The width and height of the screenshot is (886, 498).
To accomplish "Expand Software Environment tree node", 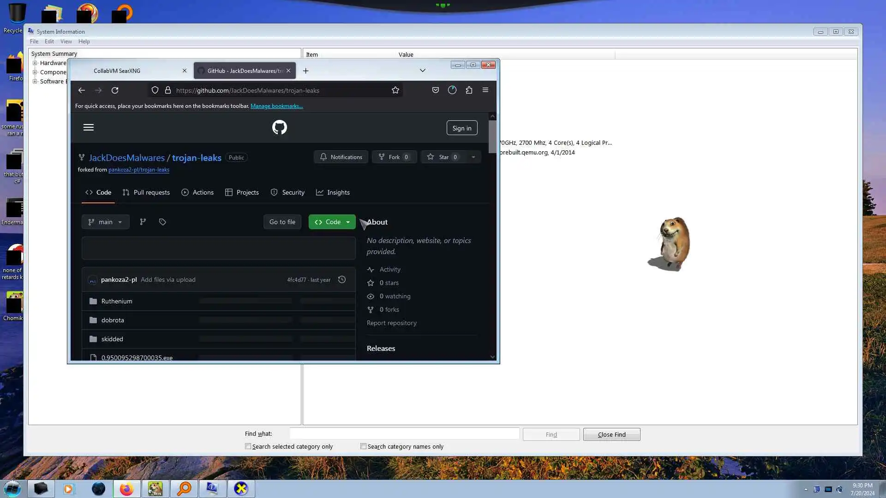I will point(35,82).
